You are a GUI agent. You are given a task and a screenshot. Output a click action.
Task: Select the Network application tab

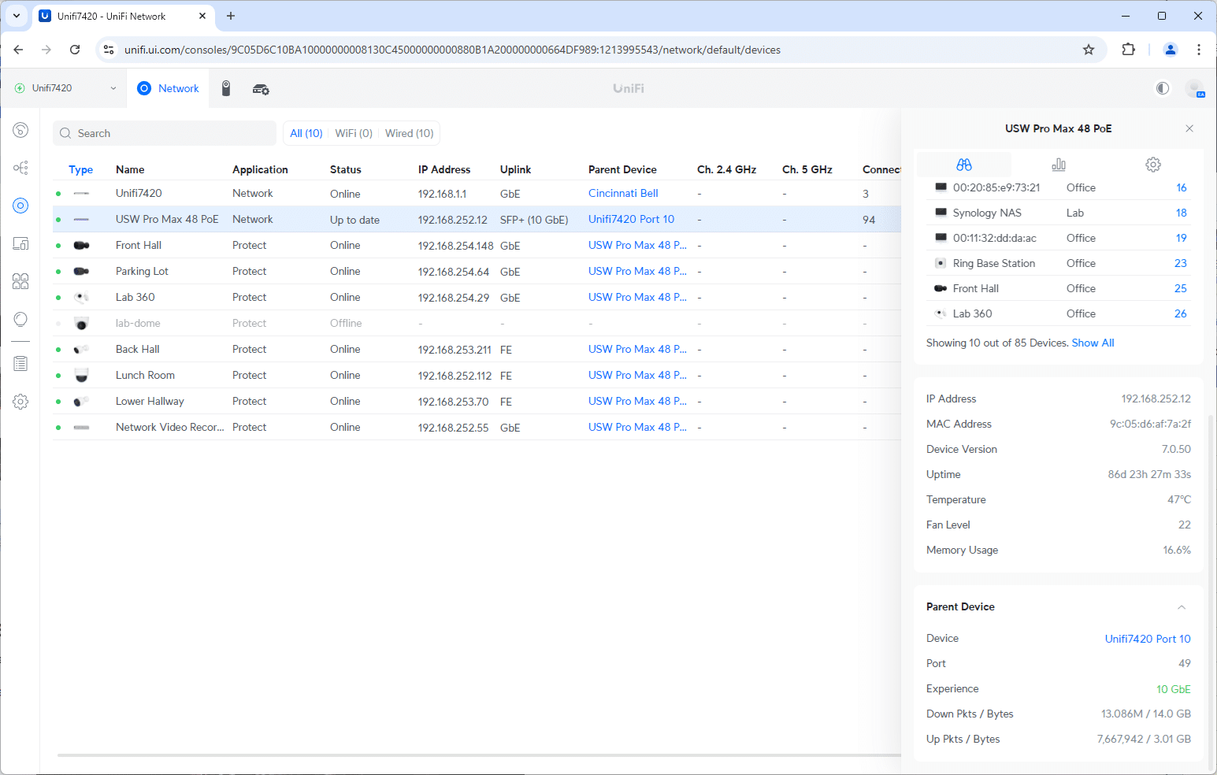click(x=168, y=88)
